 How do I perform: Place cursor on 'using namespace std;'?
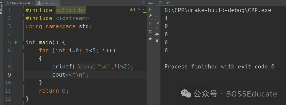point(59,27)
